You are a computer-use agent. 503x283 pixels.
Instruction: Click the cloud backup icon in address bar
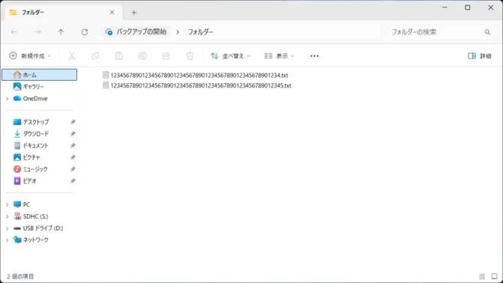coord(109,31)
